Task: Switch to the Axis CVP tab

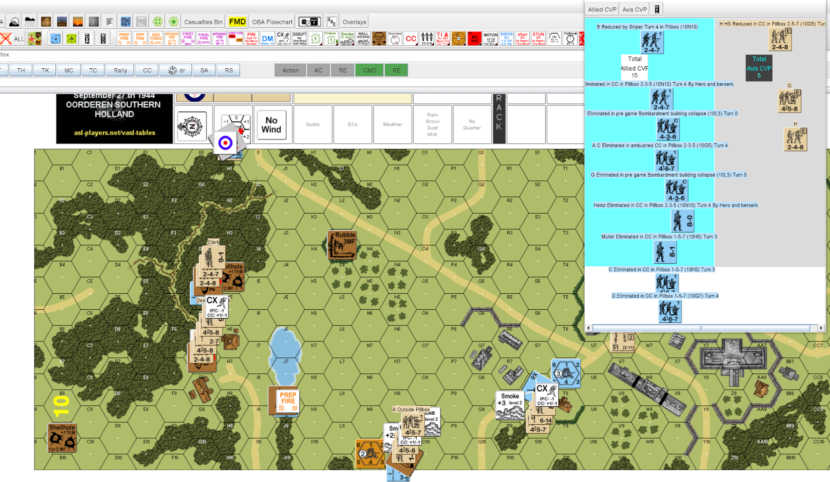Action: [634, 9]
